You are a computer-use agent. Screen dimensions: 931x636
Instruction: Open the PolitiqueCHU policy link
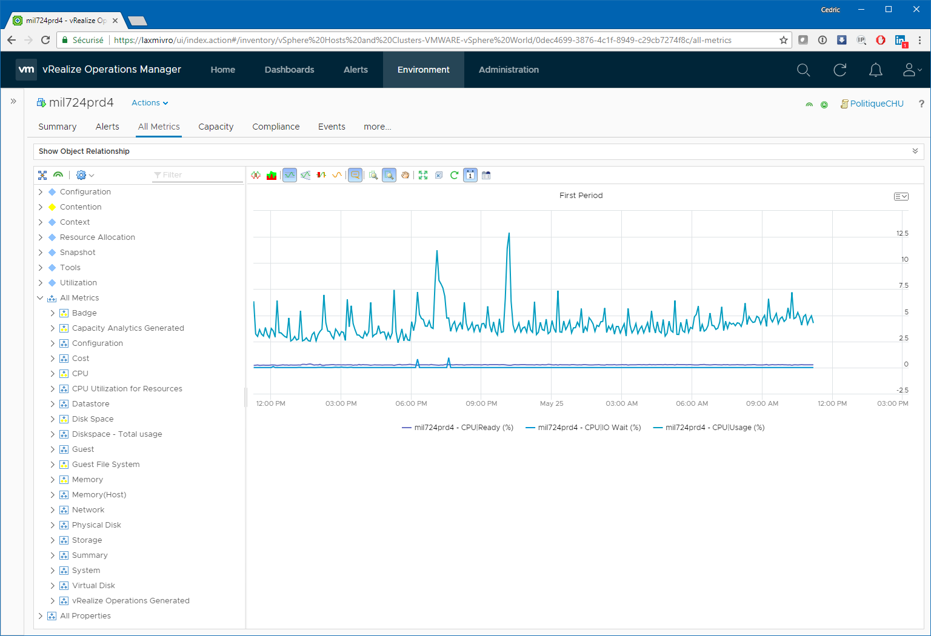(x=876, y=104)
